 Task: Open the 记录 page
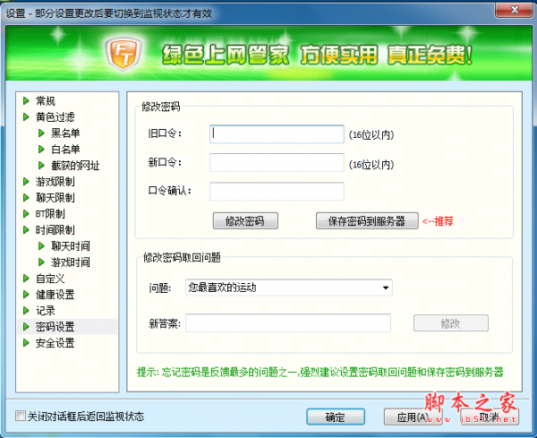tap(46, 311)
